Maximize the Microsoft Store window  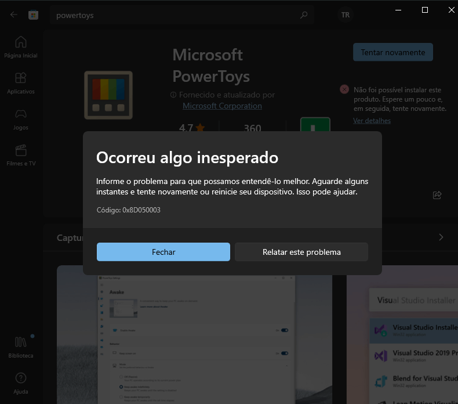tap(425, 10)
